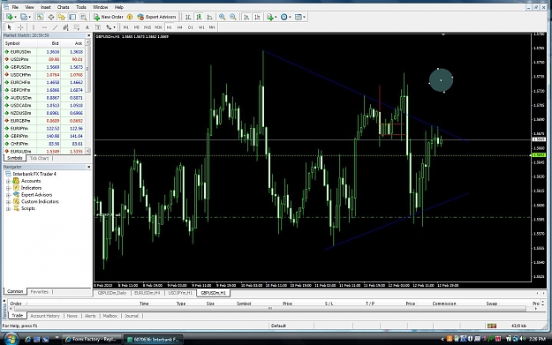The height and width of the screenshot is (345, 552).
Task: Select the text label tool
Action: tap(98, 27)
